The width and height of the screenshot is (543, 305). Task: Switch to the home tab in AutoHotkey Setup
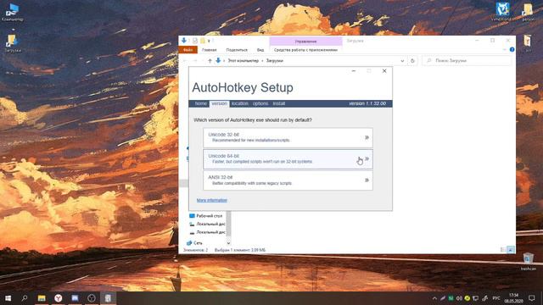[x=200, y=103]
